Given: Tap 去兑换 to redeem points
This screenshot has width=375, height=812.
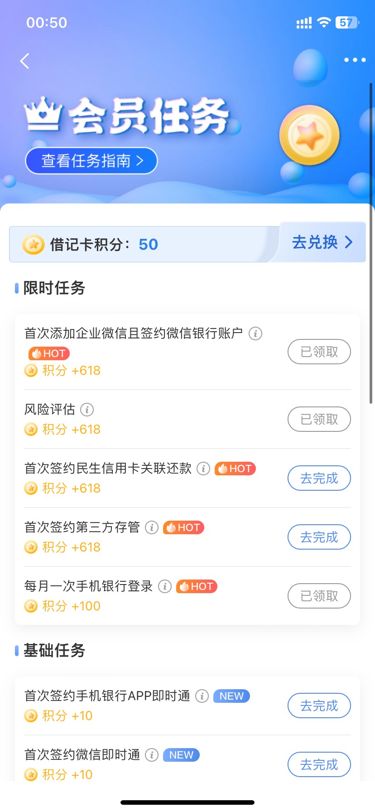Looking at the screenshot, I should pos(322,242).
